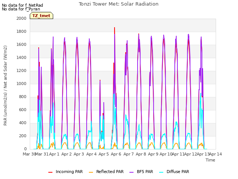The width and height of the screenshot is (238, 179).
Task: Click the 1600 y-axis tick label
Action: click(x=22, y=45)
